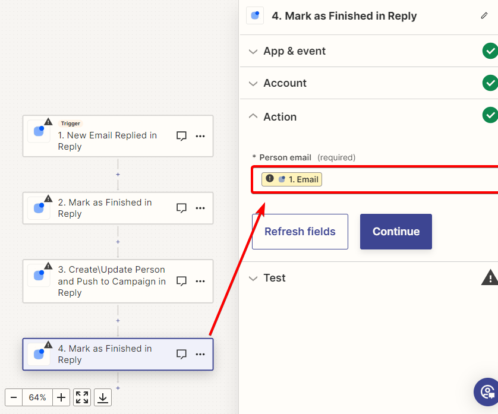This screenshot has width=498, height=414.
Task: Click the Continue button
Action: click(x=396, y=232)
